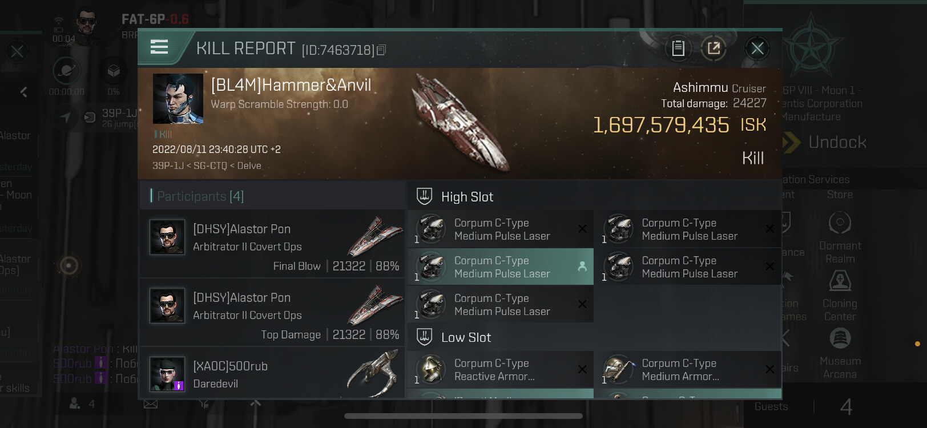This screenshot has width=927, height=428.
Task: Click person icon on highlighted Pulse Laser
Action: click(582, 267)
